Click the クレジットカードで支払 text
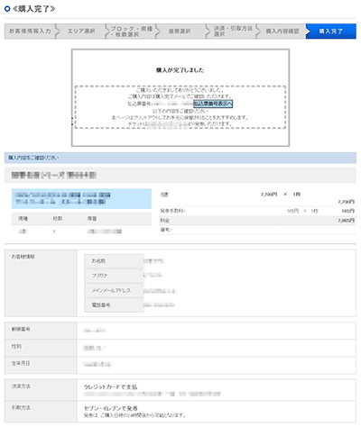The image size is (361, 427). click(x=111, y=387)
